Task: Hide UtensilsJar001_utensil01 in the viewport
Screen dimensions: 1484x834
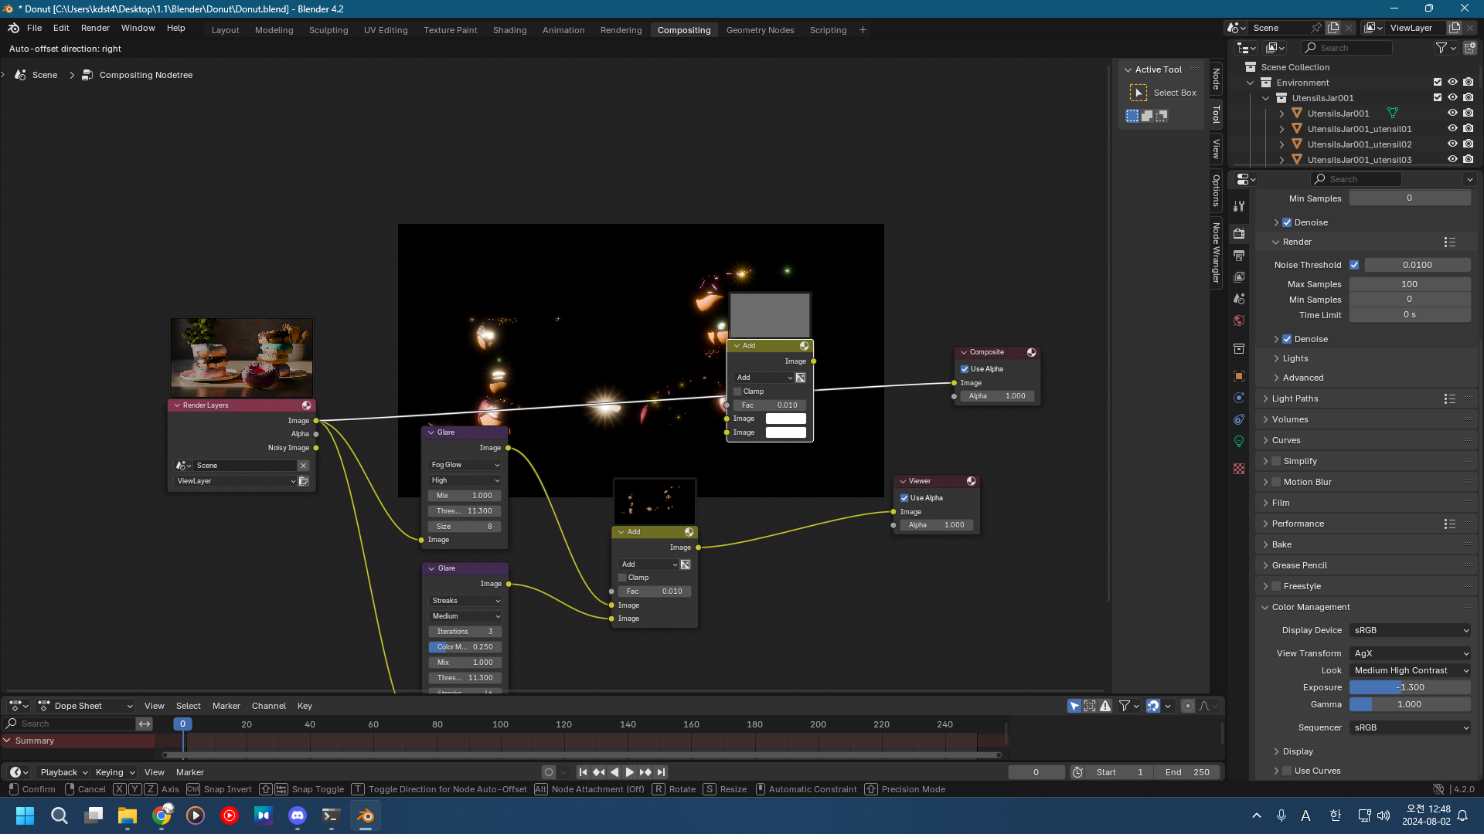Action: [x=1452, y=129]
